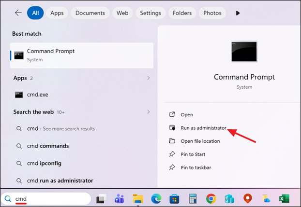Select the 'cmd commands' web suggestion
Screen dimensions: 301x207
(82, 146)
